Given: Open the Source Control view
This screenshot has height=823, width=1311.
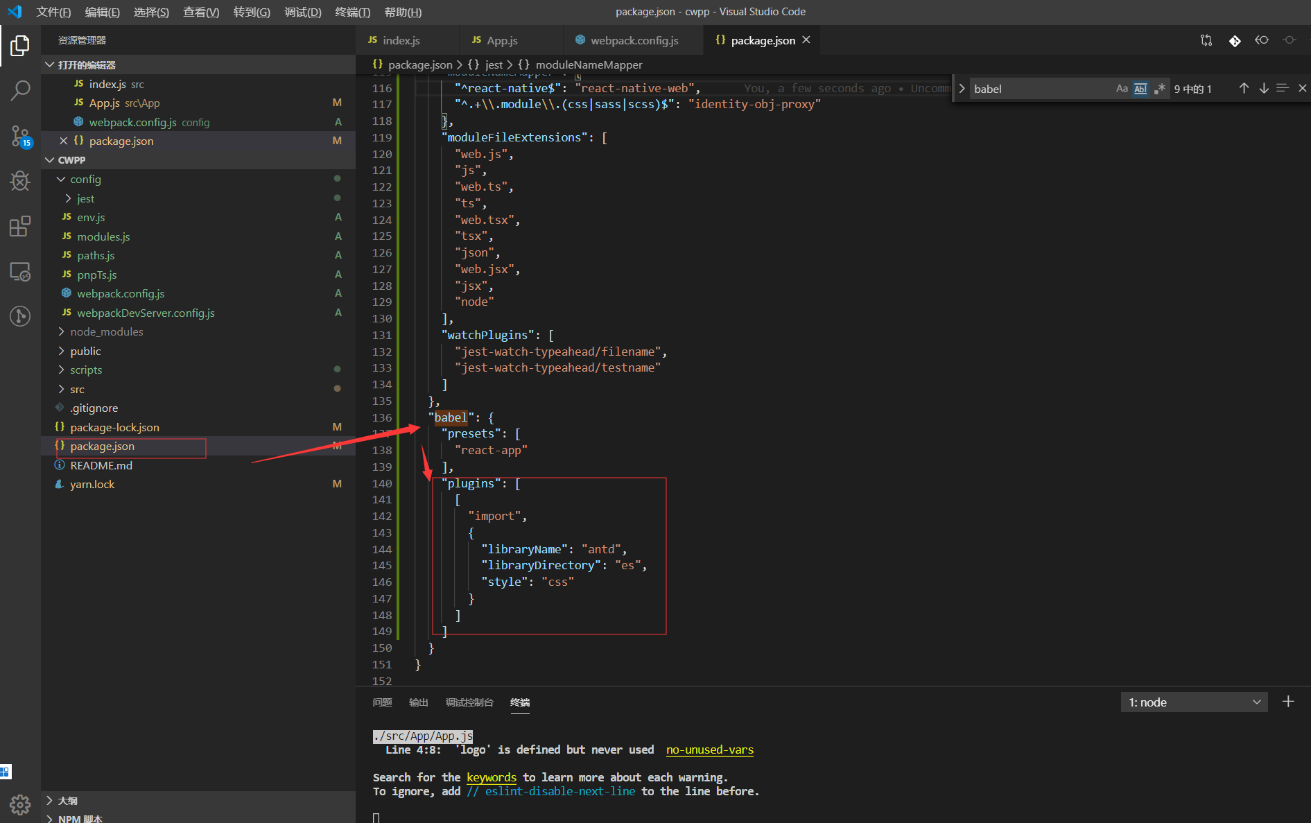Looking at the screenshot, I should tap(20, 136).
